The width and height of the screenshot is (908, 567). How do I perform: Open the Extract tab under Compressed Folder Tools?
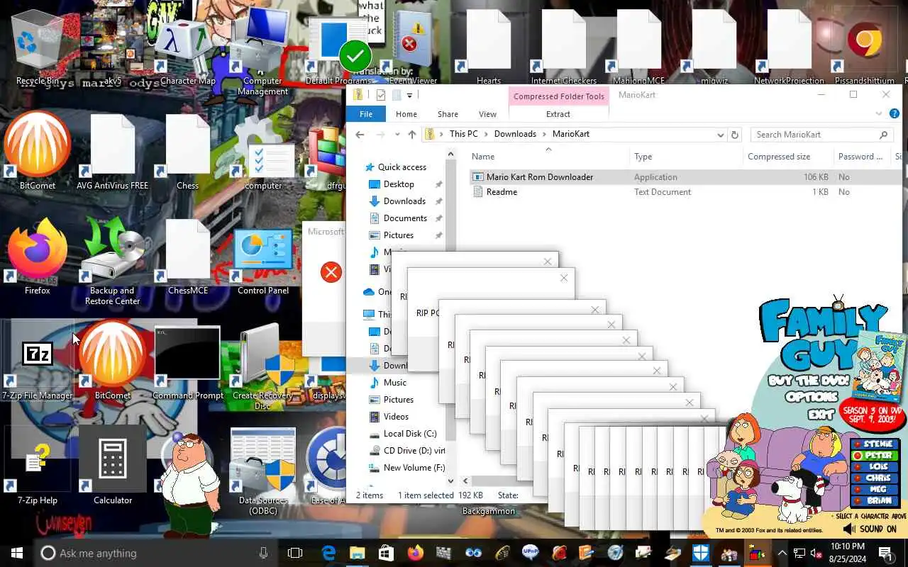(x=558, y=113)
